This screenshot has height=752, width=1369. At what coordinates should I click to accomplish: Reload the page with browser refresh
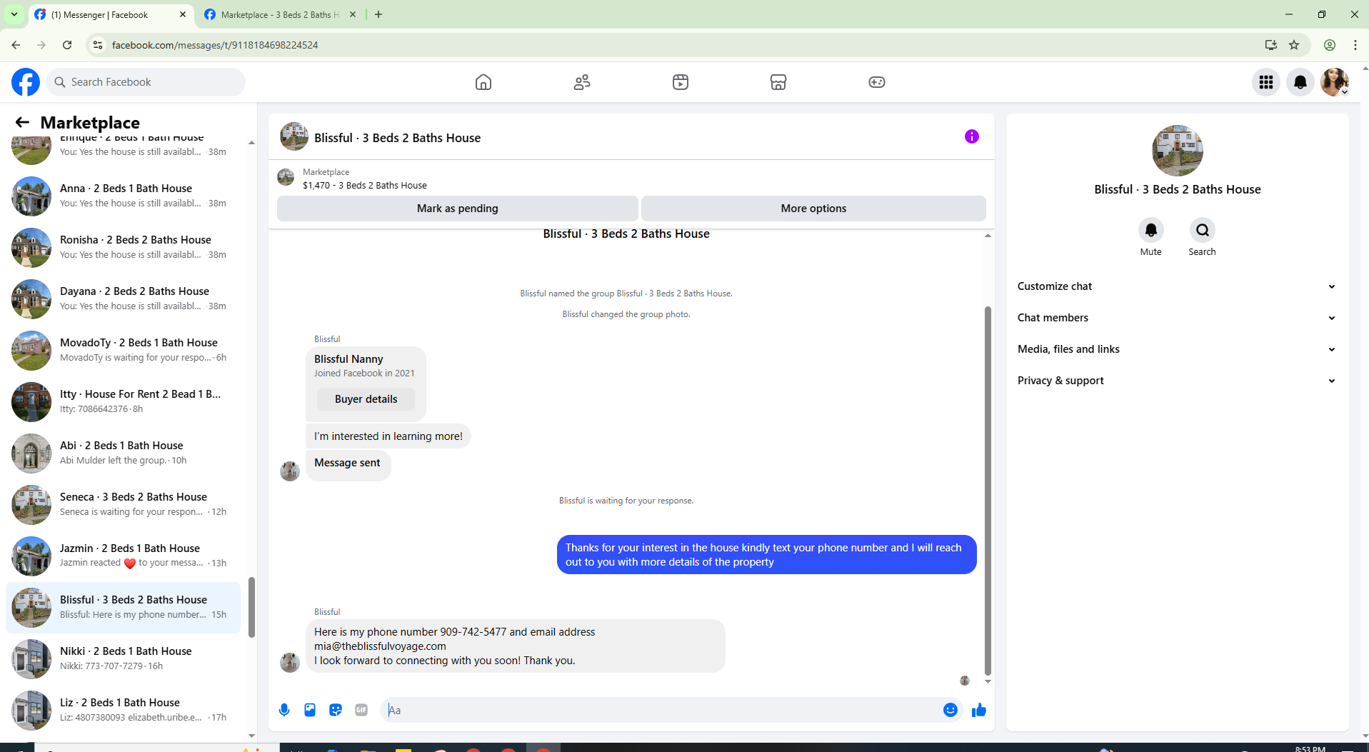(x=67, y=45)
